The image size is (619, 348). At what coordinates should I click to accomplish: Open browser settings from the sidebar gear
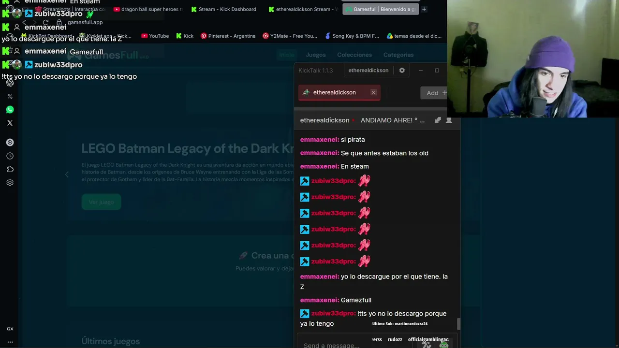pyautogui.click(x=10, y=183)
